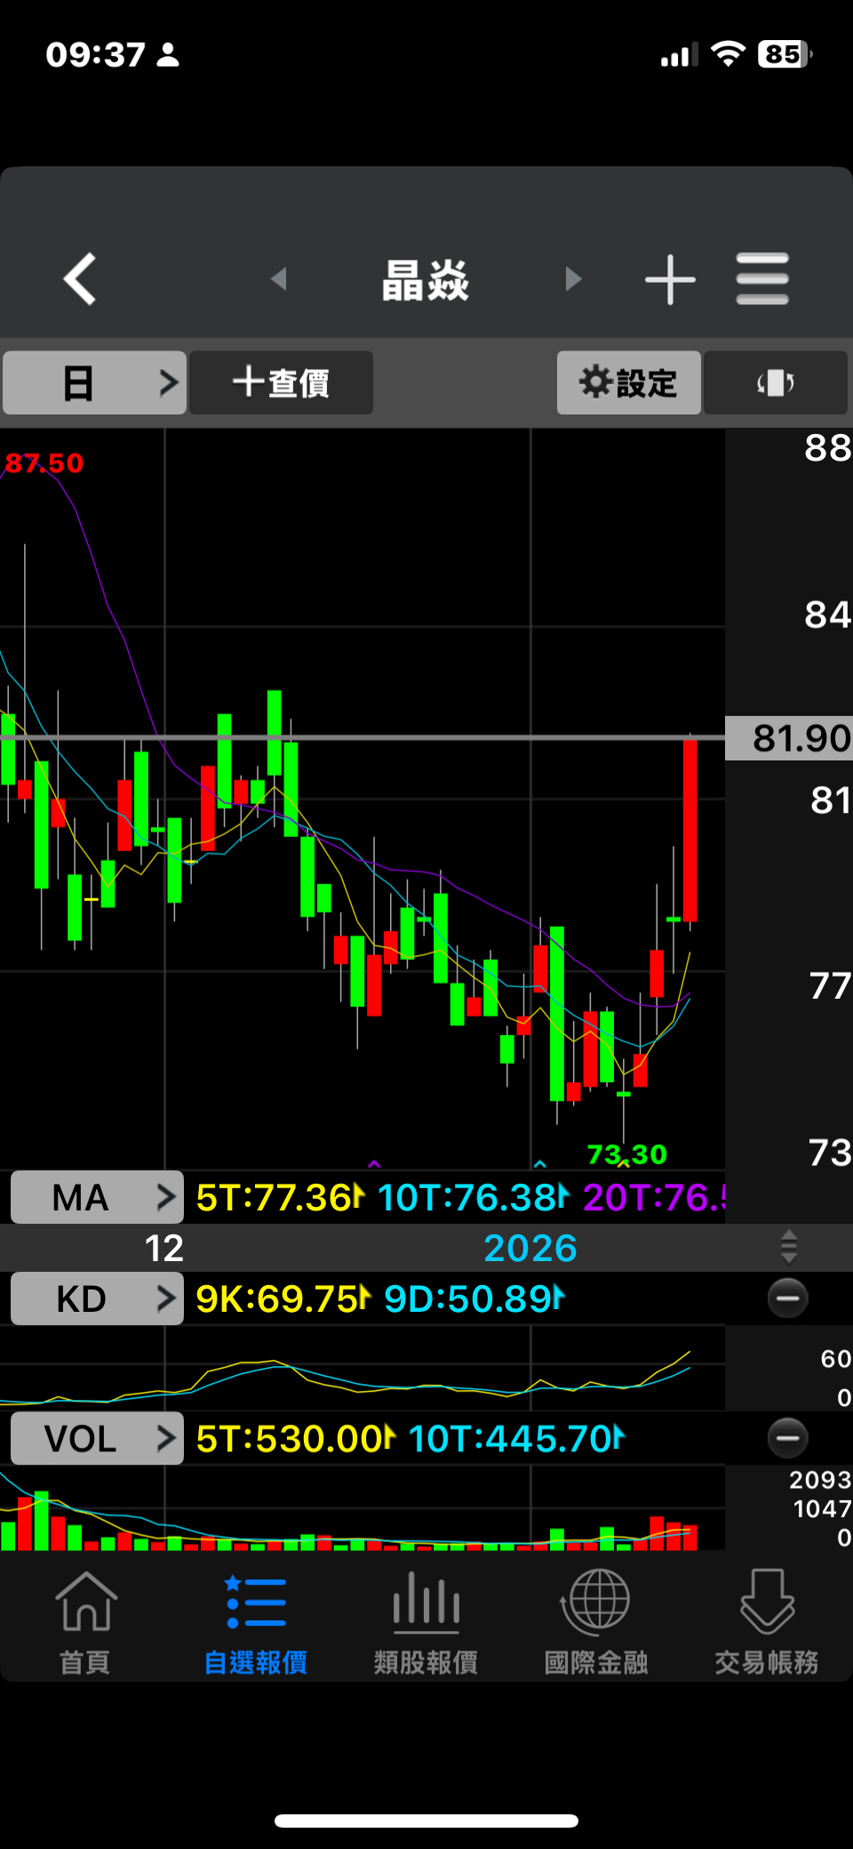
Task: Open the MA indicator selector
Action: 97,1197
